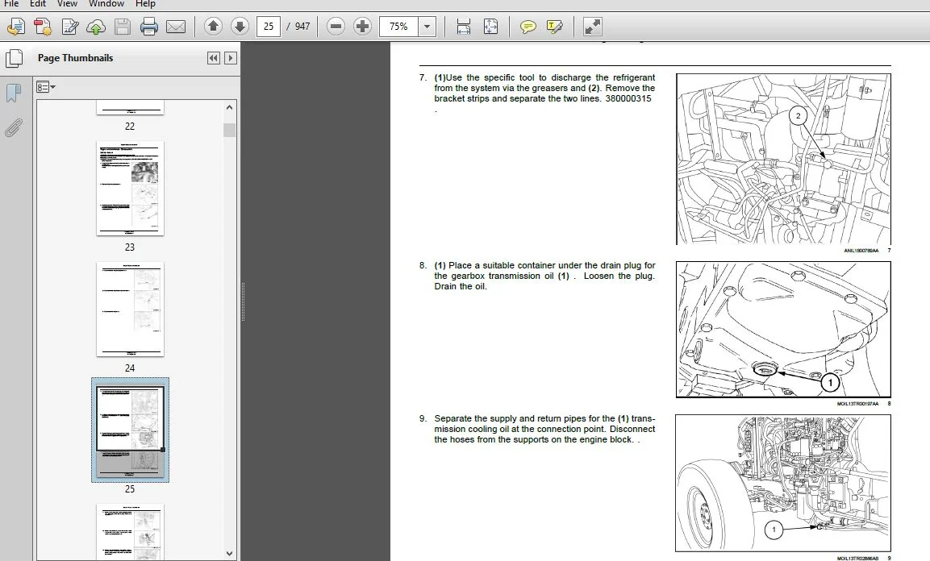Click step 8 text 'Drain the oil.'
The width and height of the screenshot is (930, 561).
coord(461,287)
